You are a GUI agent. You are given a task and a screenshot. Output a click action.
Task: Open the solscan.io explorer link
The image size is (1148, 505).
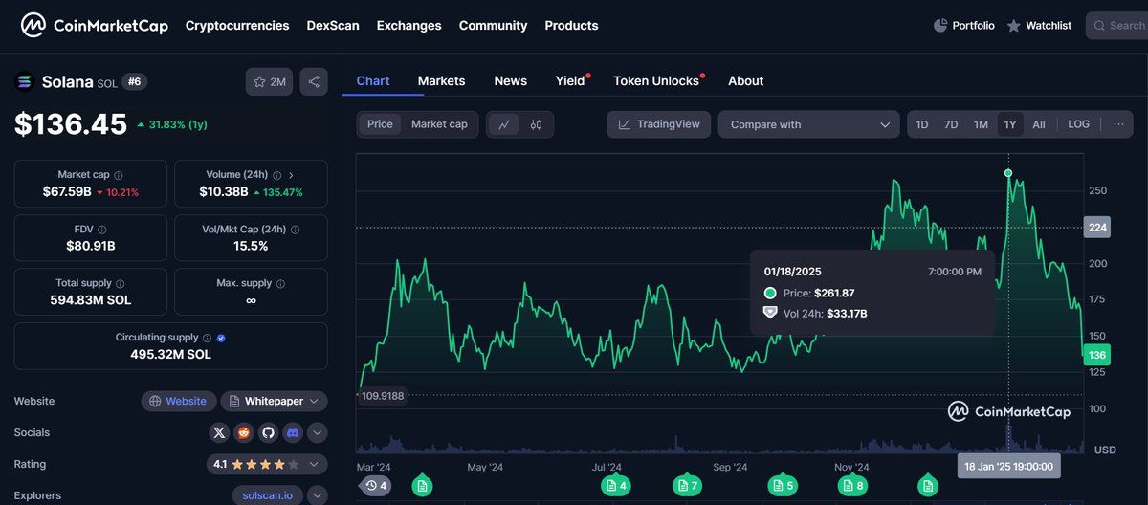[x=268, y=495]
